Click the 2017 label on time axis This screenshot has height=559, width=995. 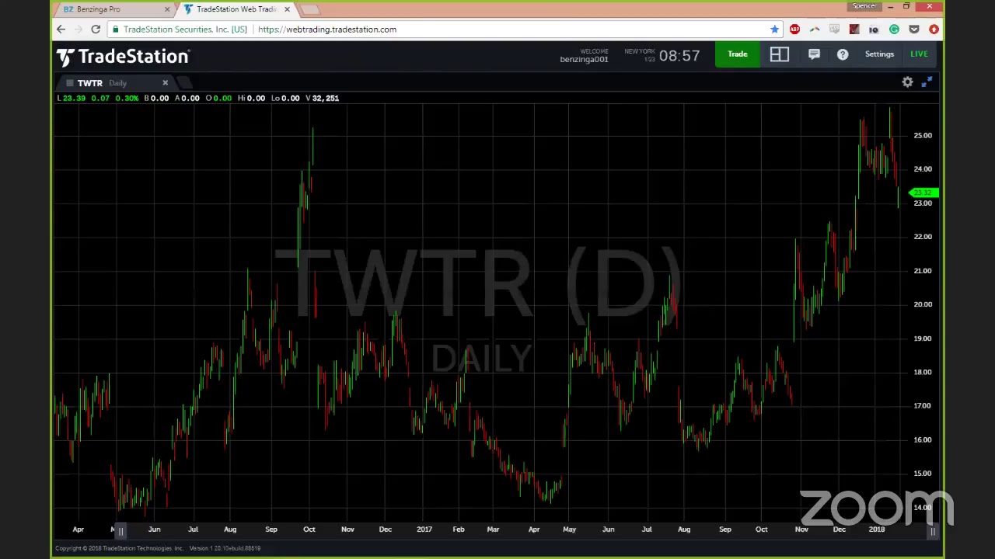click(x=424, y=529)
